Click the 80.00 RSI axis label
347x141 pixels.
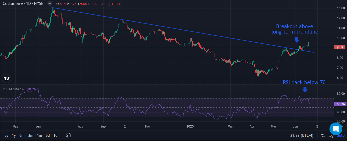[x=341, y=94]
